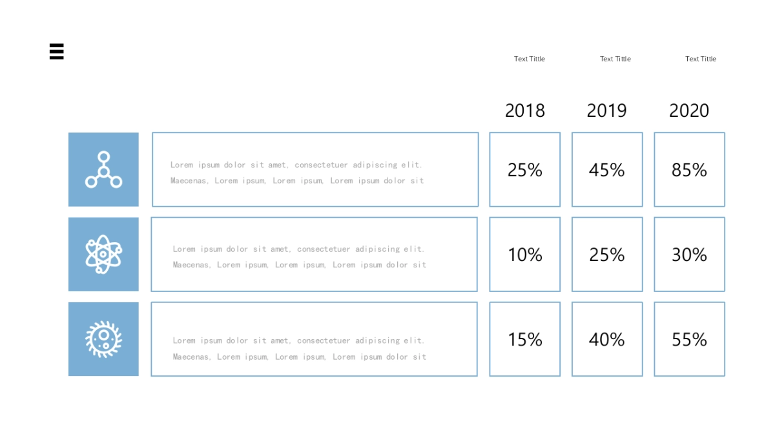Select the bacteria cell icon tile
Viewport: 775px width, 436px height.
pyautogui.click(x=103, y=339)
